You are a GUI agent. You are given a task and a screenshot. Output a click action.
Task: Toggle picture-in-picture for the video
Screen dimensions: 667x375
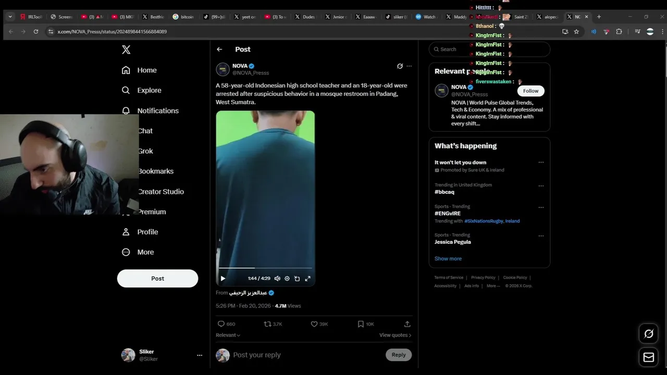(297, 278)
